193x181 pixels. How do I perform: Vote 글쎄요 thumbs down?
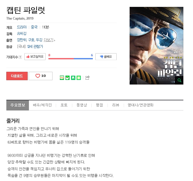106,57
